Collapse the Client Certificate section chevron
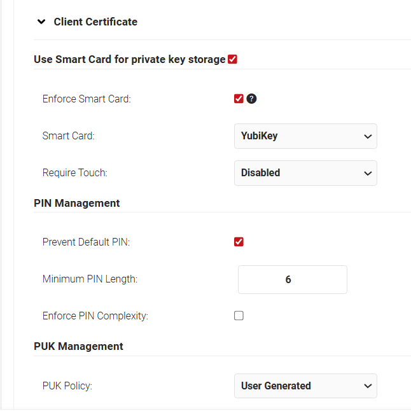Image resolution: width=411 pixels, height=411 pixels. click(x=41, y=22)
